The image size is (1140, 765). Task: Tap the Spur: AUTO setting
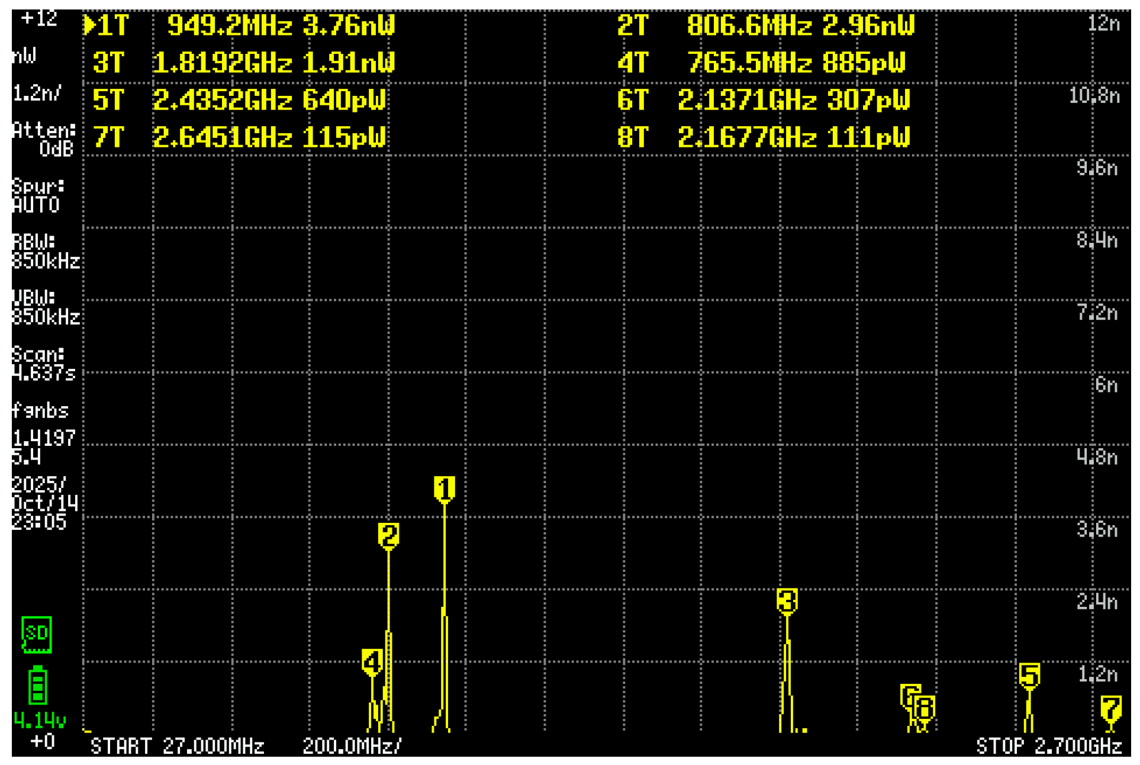point(38,195)
